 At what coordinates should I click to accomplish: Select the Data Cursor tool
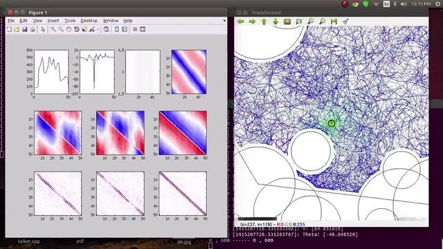84,29
